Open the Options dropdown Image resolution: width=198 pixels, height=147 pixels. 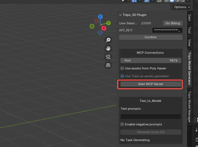point(182,7)
